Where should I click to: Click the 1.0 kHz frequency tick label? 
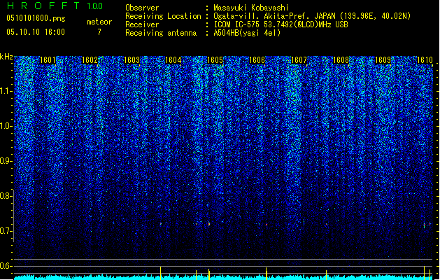tap(6, 126)
